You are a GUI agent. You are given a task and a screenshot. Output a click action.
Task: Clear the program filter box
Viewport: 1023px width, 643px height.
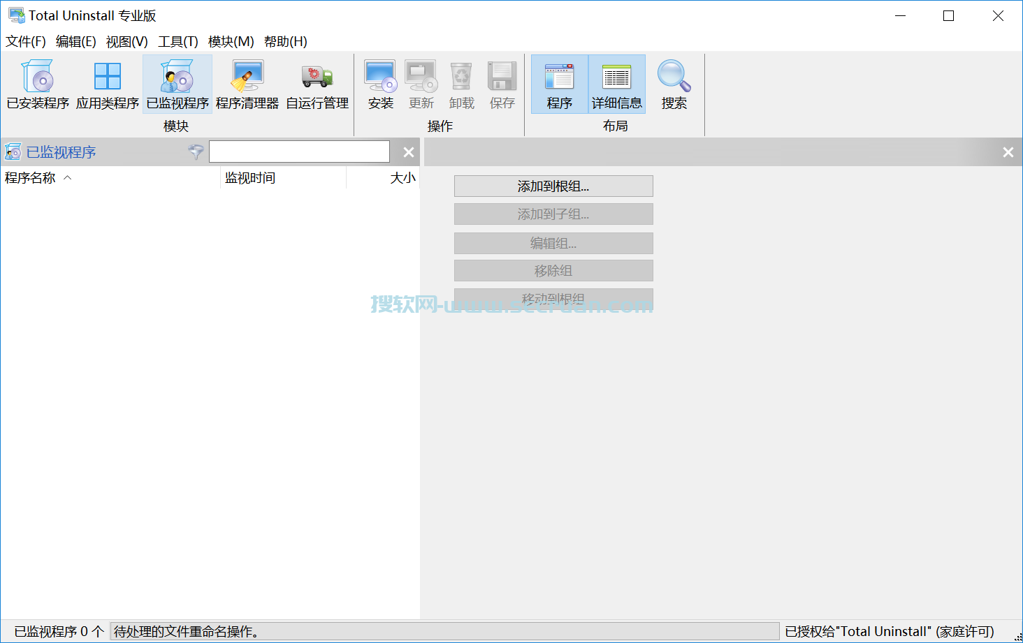click(x=409, y=151)
